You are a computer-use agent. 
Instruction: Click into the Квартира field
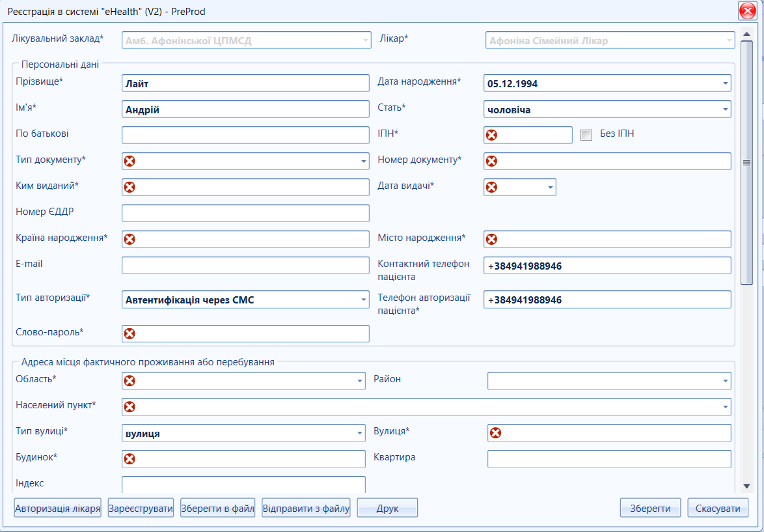click(610, 459)
